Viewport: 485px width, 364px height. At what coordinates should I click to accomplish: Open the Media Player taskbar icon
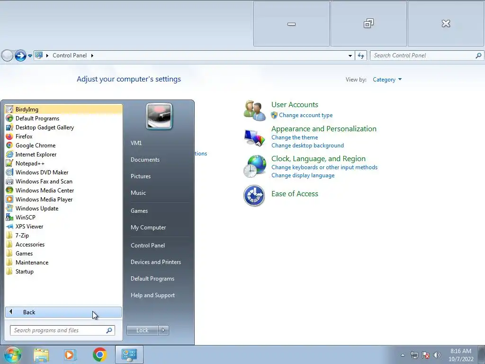click(70, 355)
